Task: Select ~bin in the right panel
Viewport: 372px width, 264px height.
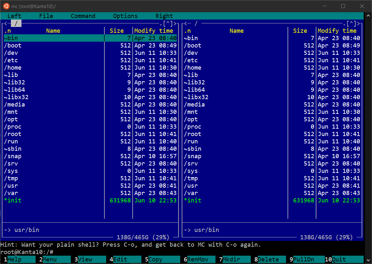Action: click(272, 38)
